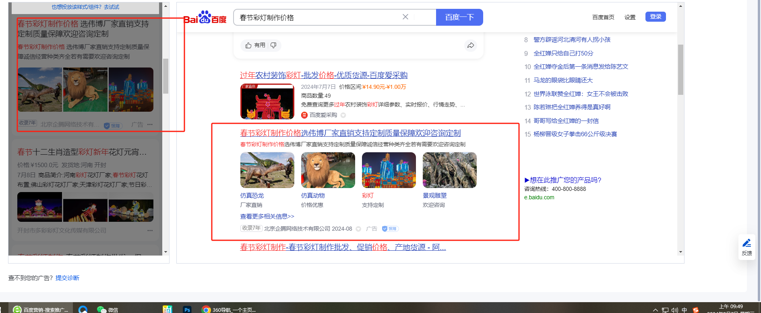Click the 景观雕塑 caption link

coord(434,196)
